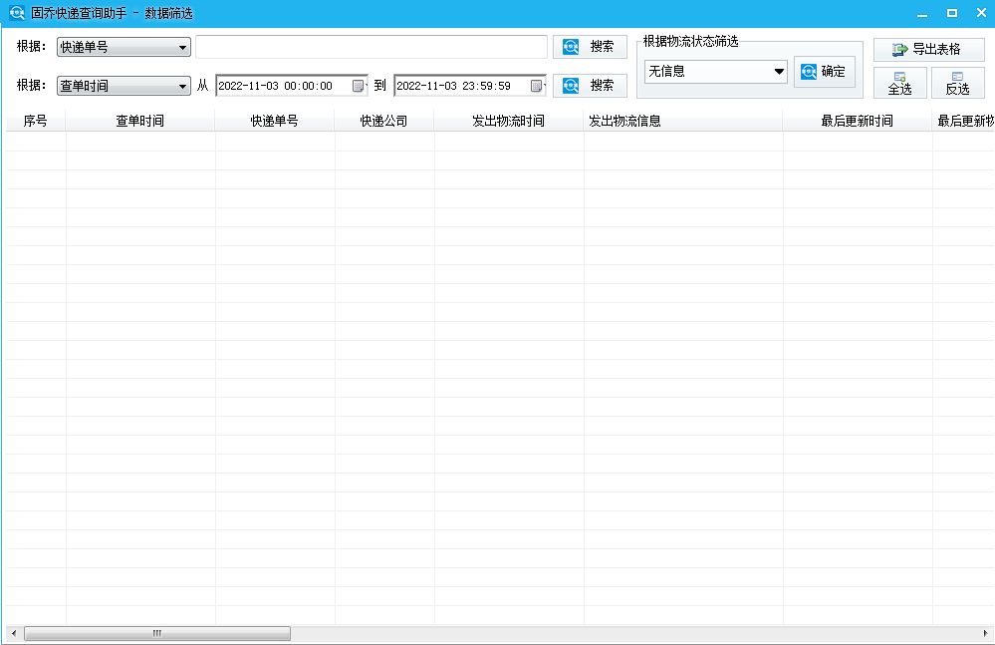Screen dimensions: 995x645
Task: Click the 查单时间 column header
Action: point(139,119)
